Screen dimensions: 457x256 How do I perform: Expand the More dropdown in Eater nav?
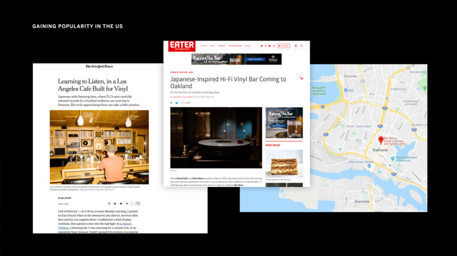[248, 46]
